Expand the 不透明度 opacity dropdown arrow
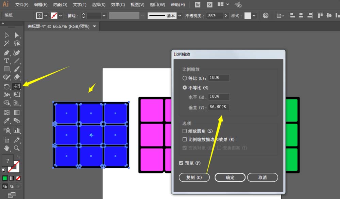340x199 pixels. click(226, 15)
